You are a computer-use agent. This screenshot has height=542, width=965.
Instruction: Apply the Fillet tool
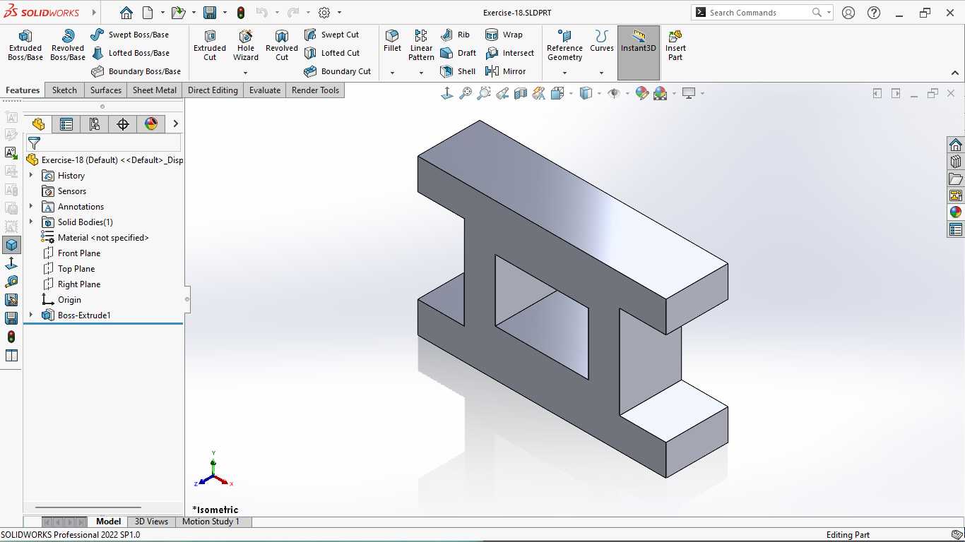point(392,41)
